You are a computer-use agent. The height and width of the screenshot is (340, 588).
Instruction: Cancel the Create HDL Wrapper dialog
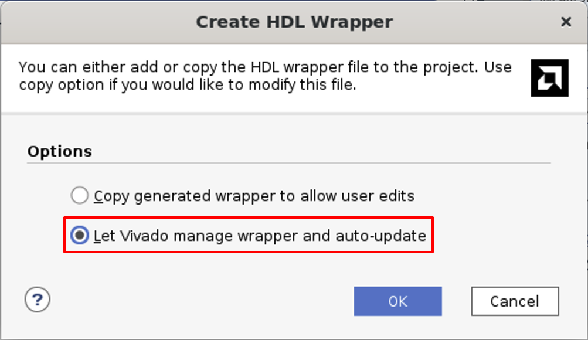coord(514,301)
